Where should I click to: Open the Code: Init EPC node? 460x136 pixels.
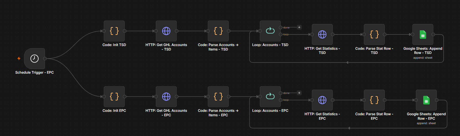coord(114,97)
